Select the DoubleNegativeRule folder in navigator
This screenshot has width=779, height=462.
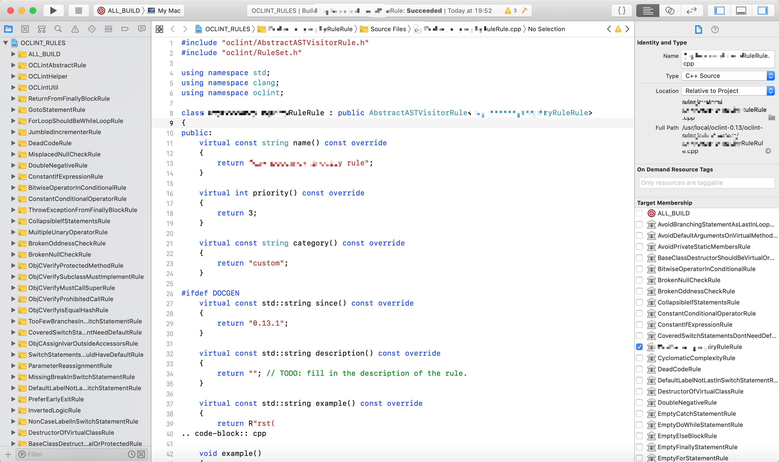pyautogui.click(x=58, y=165)
